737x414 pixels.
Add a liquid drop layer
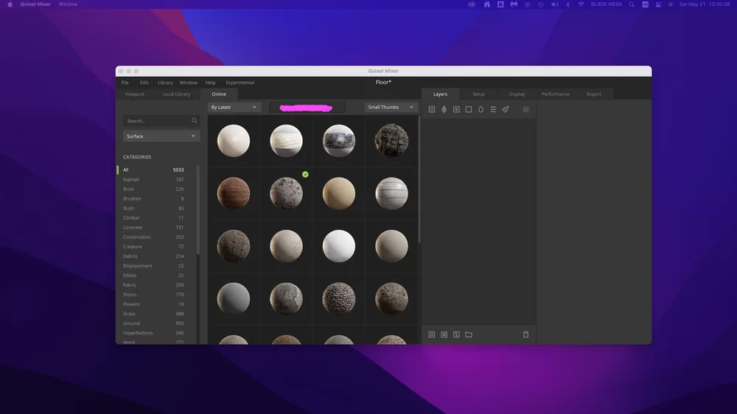pyautogui.click(x=481, y=110)
